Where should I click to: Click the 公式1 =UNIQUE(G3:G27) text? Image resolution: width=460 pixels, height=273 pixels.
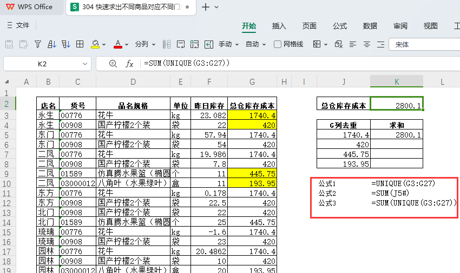[x=403, y=183]
